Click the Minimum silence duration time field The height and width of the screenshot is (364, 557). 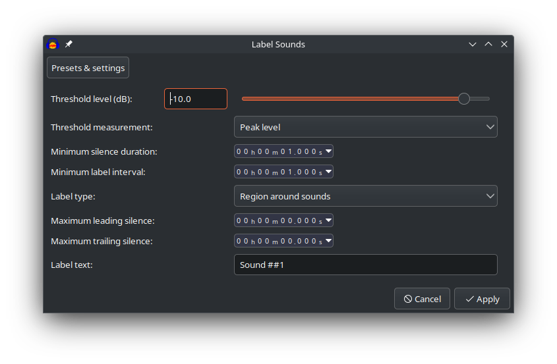point(278,151)
